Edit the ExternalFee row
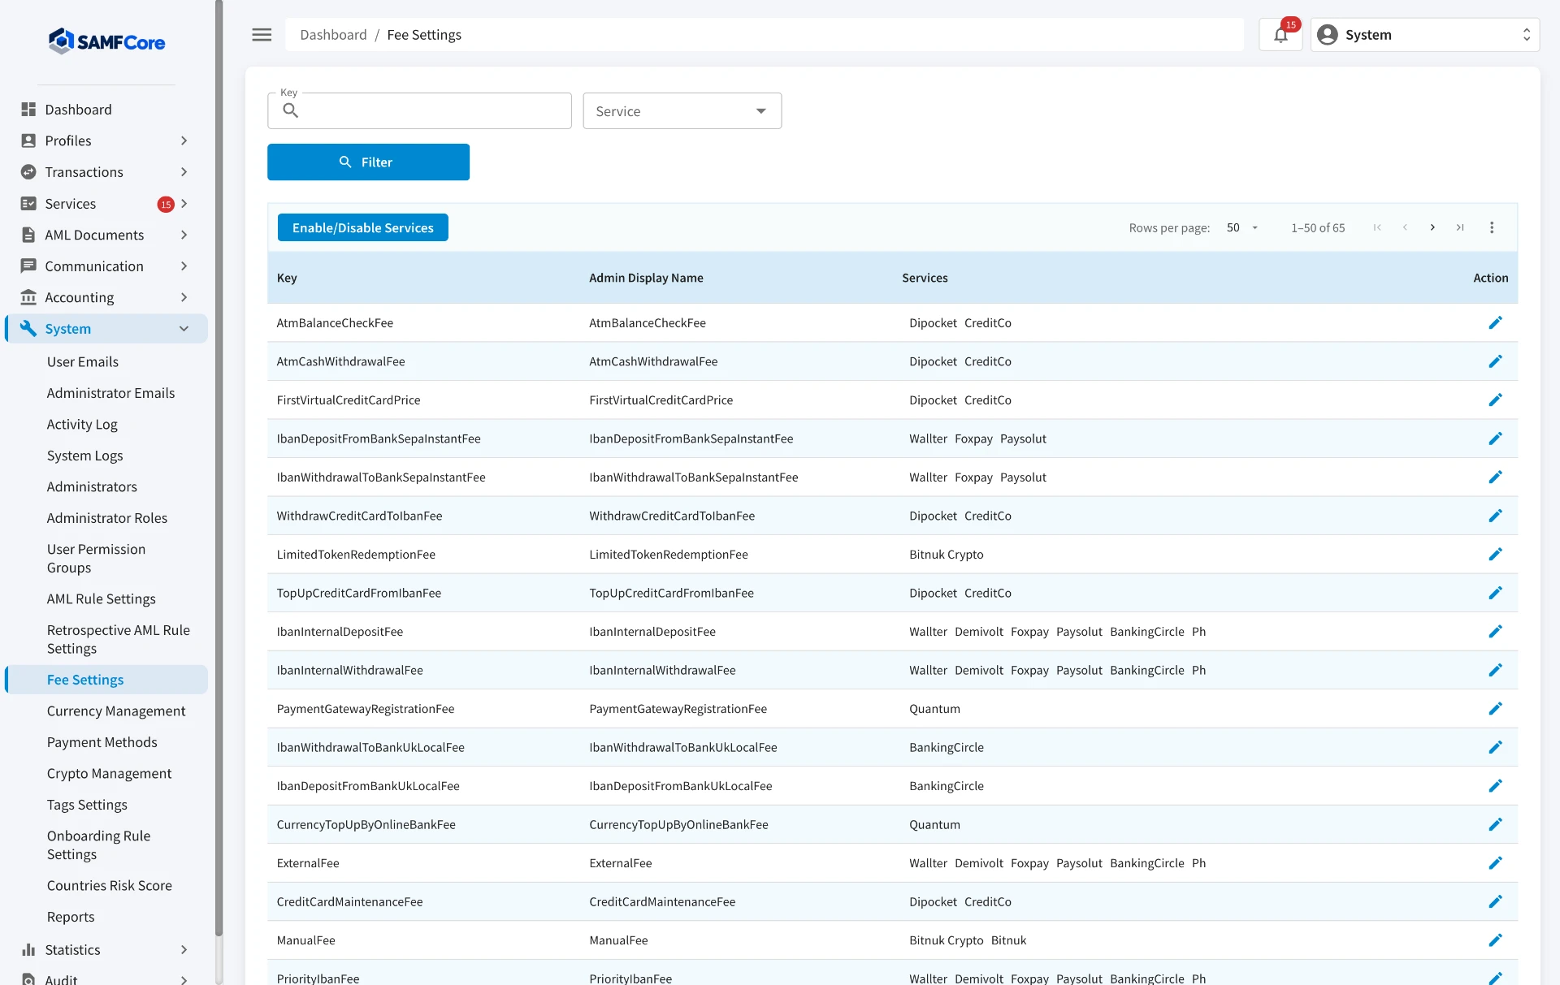Viewport: 1560px width, 985px height. coord(1495,863)
